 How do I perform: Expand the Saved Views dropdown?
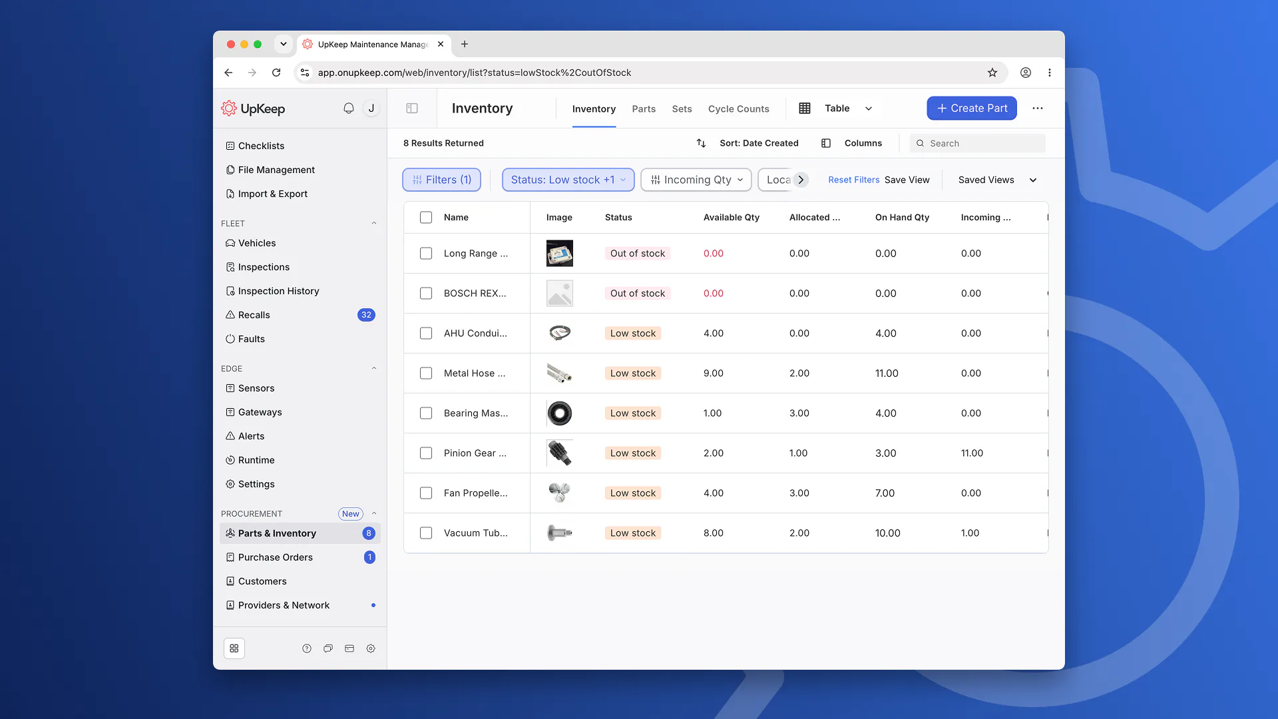click(997, 180)
